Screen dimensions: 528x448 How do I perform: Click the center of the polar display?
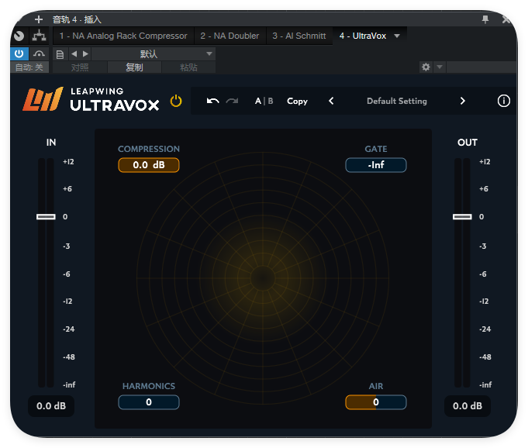263,278
